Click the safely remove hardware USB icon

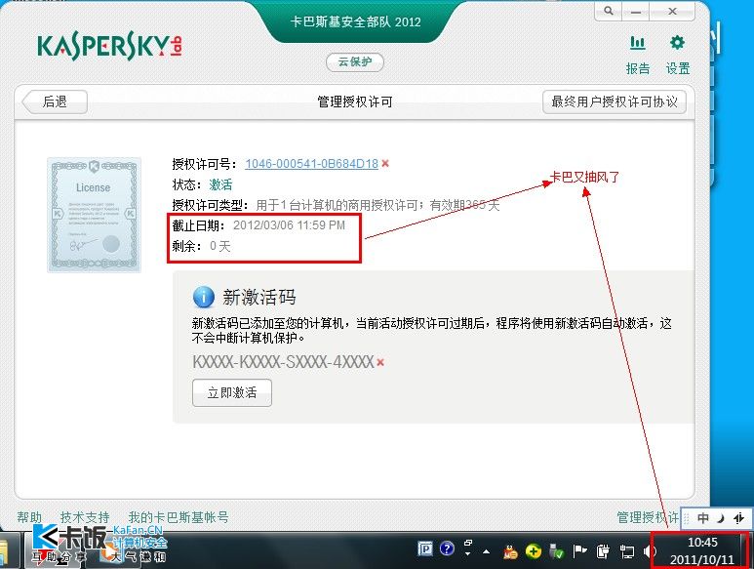556,551
